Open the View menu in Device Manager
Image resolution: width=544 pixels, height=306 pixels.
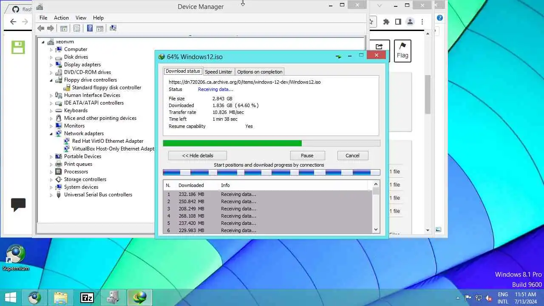pos(81,18)
